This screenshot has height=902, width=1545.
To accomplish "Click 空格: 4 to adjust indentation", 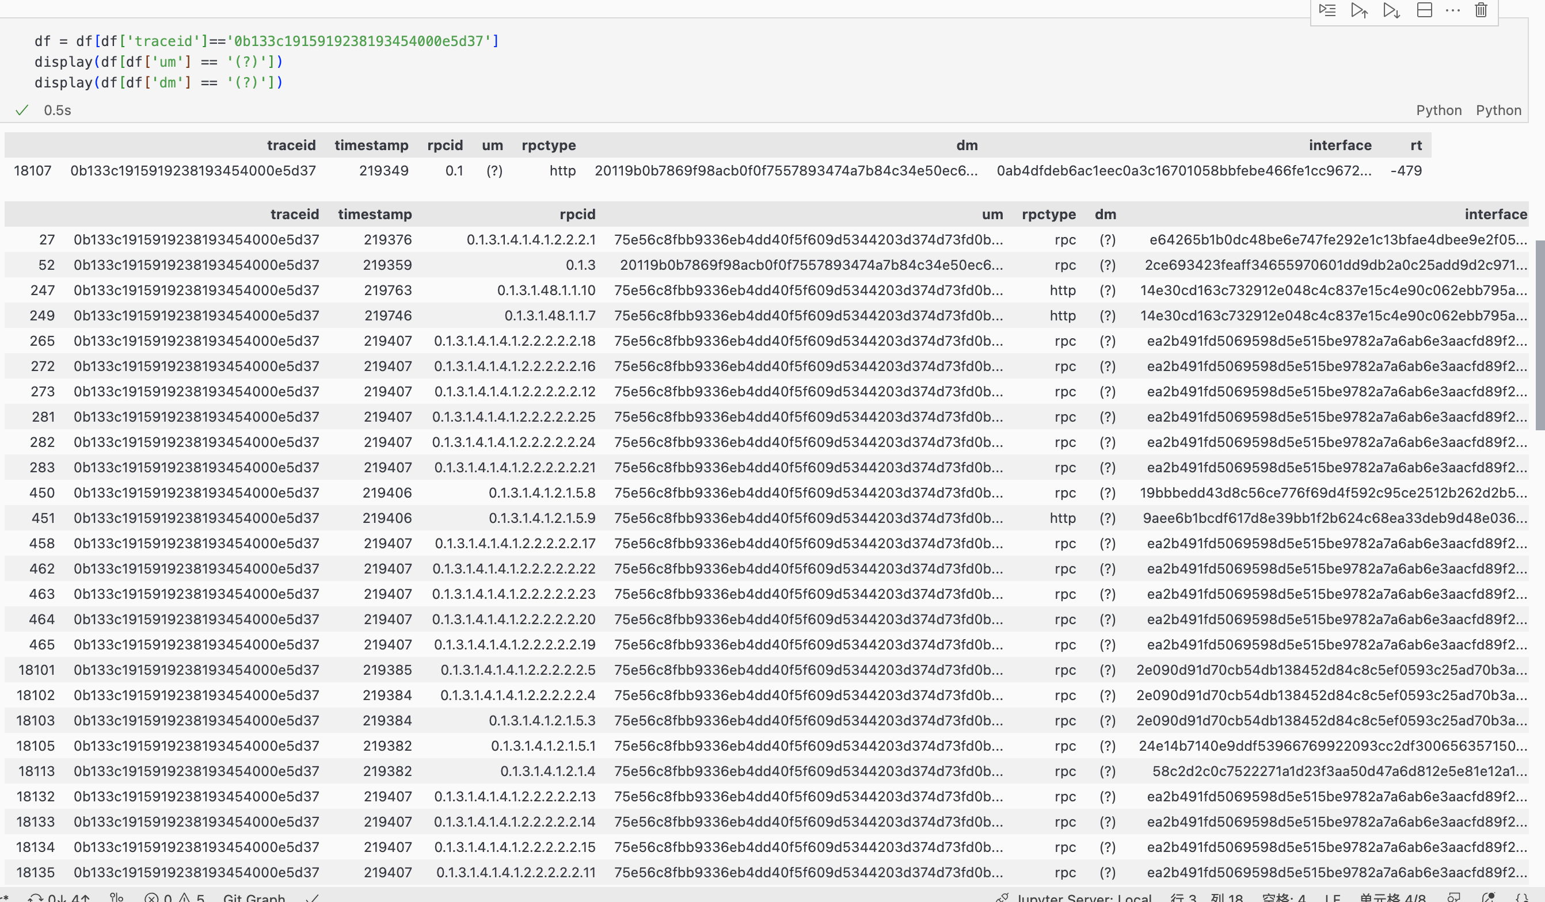I will (1284, 896).
